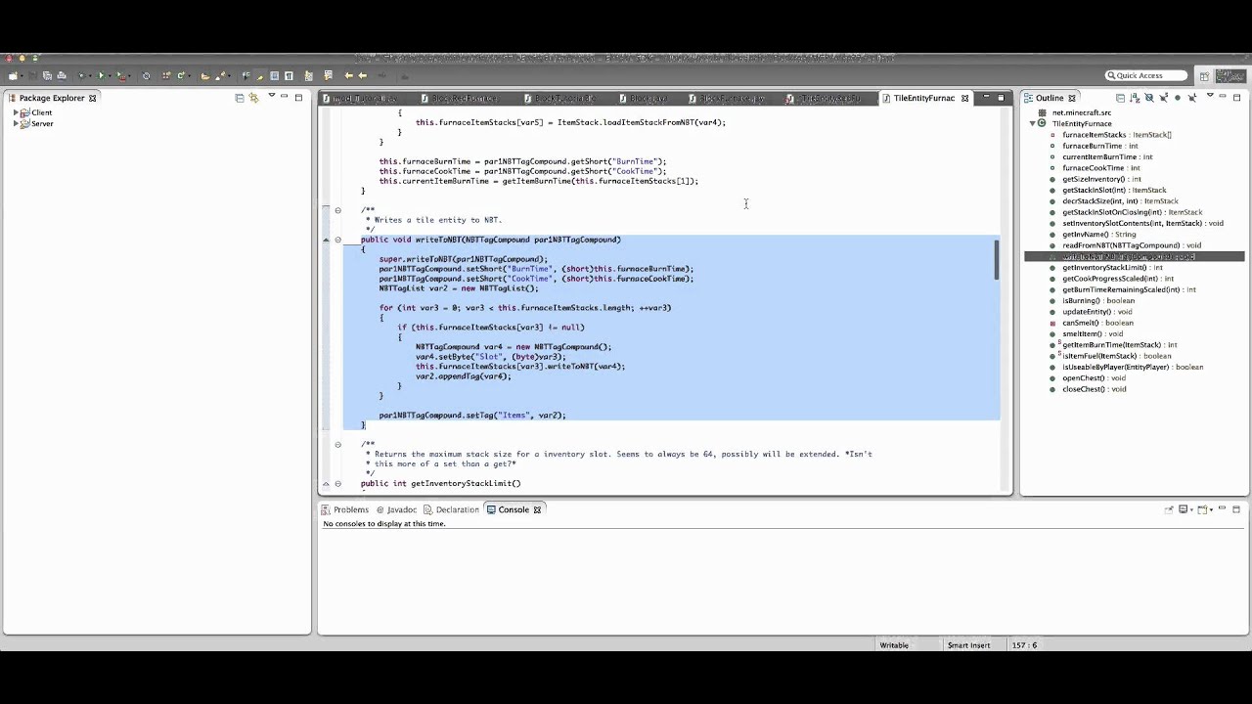Expand the Server project tree
Screen dimensions: 1252x704
(x=16, y=124)
